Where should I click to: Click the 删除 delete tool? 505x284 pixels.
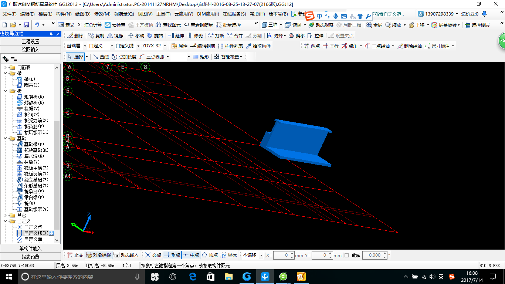[75, 35]
